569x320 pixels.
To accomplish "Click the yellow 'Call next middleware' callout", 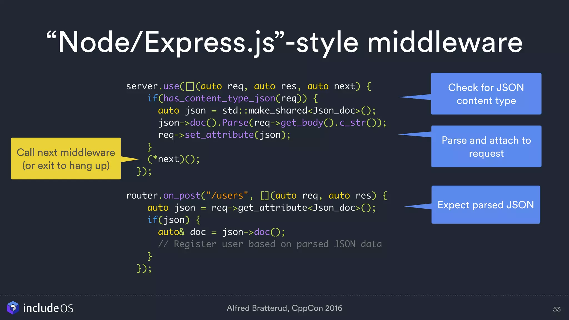I will click(66, 159).
